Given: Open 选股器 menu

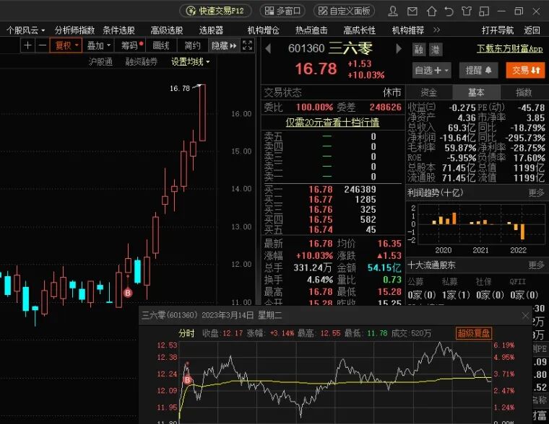Looking at the screenshot, I should point(211,30).
